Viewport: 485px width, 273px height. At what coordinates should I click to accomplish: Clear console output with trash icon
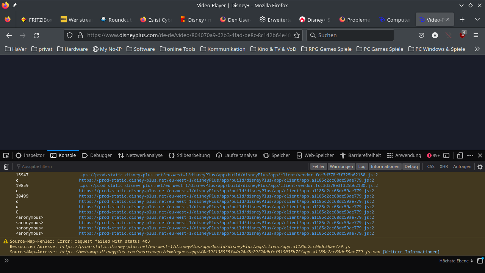[6, 166]
